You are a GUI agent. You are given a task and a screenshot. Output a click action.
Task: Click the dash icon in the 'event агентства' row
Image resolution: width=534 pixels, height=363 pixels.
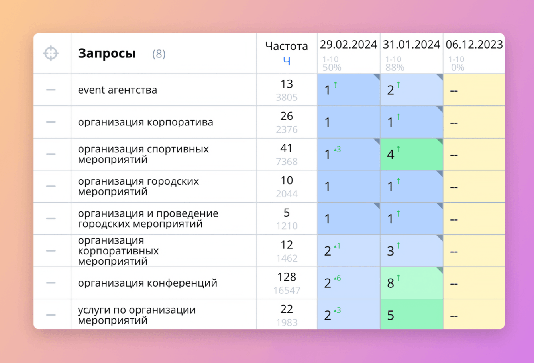tap(51, 90)
